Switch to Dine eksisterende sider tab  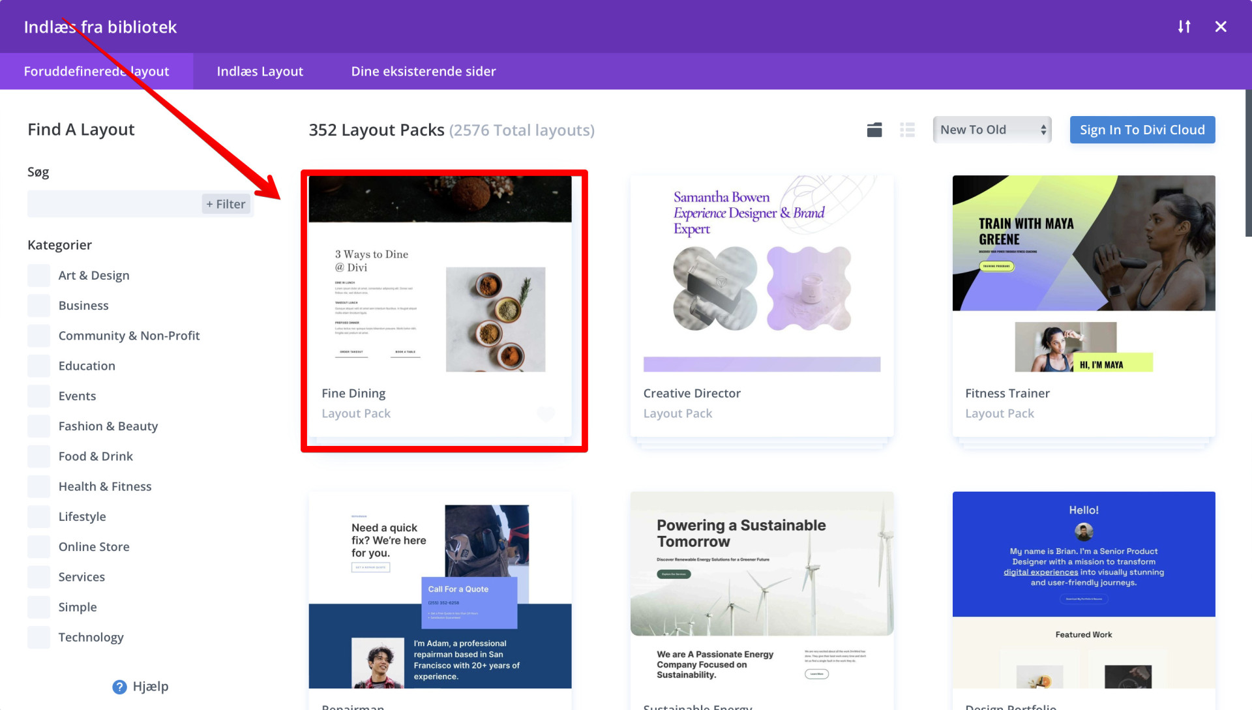pyautogui.click(x=423, y=71)
